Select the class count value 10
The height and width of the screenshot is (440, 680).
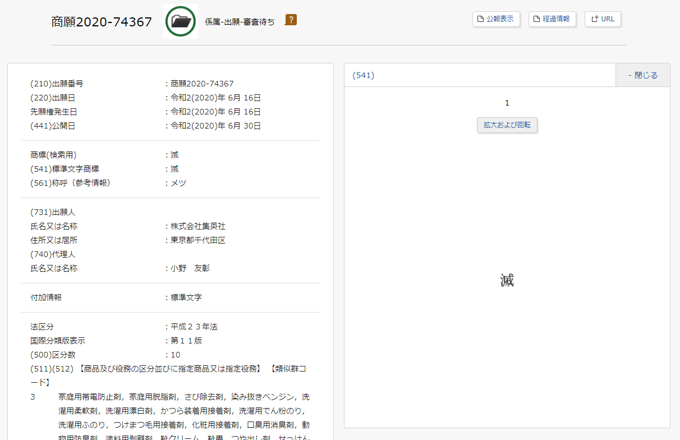click(176, 355)
